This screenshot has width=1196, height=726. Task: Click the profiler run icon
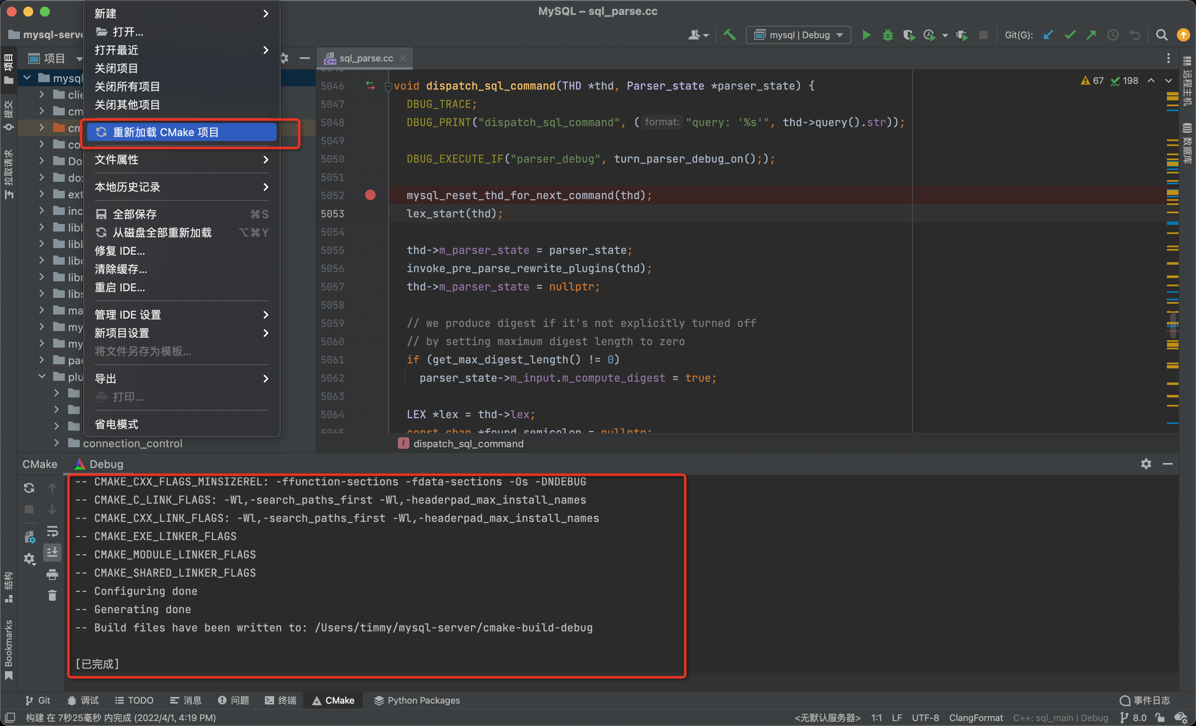tap(929, 35)
